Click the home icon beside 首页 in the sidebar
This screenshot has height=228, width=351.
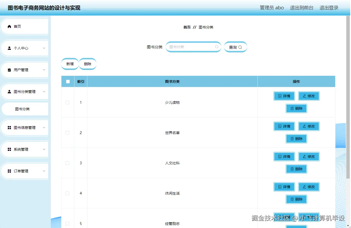tap(10, 26)
